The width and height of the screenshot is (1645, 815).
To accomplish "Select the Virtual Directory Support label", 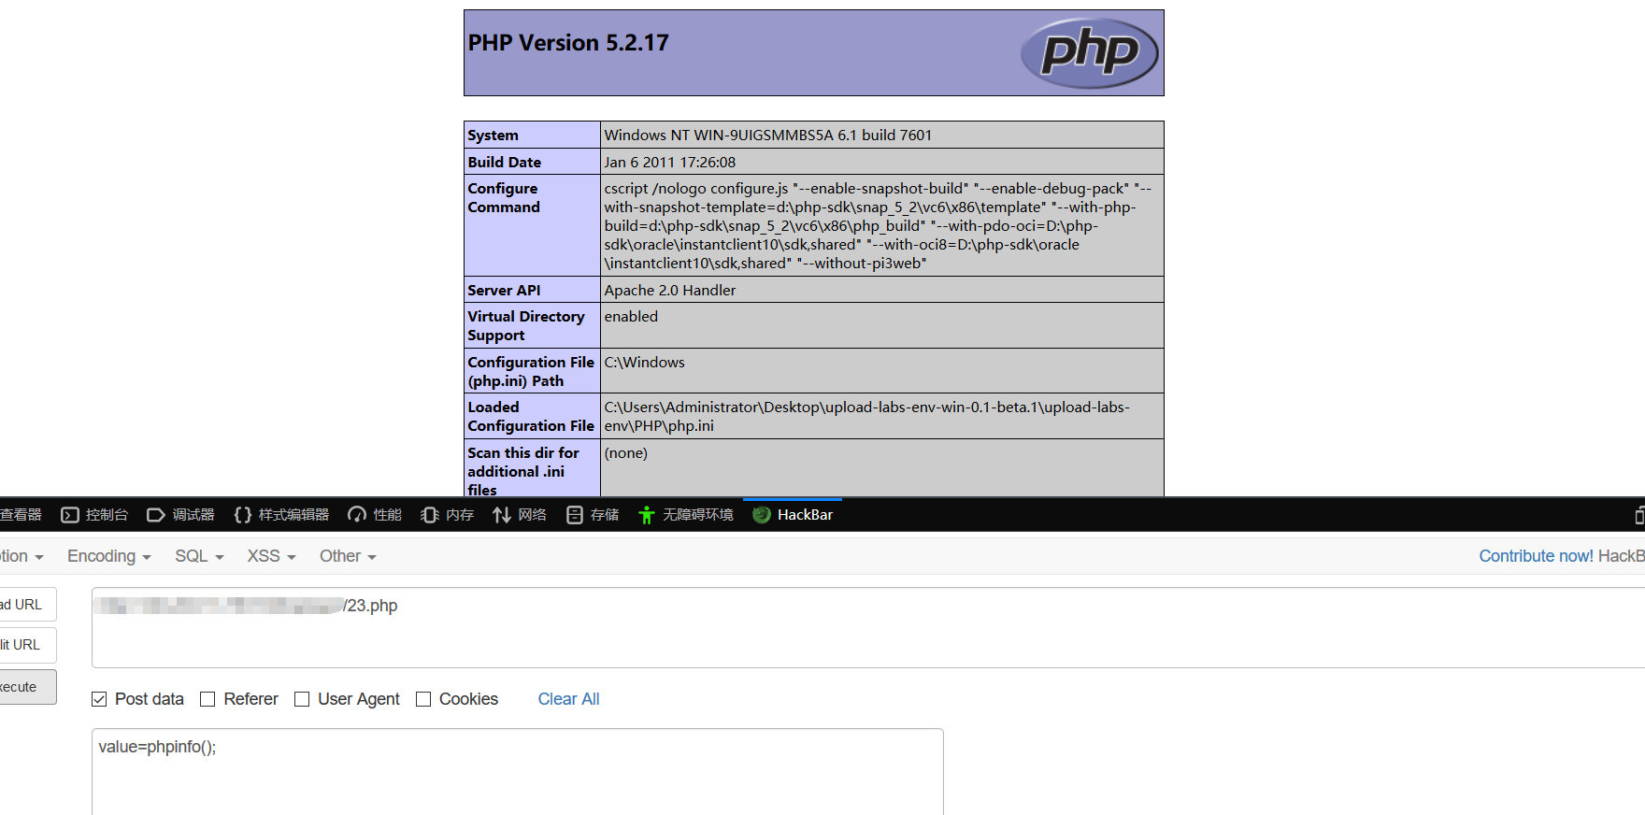I will (x=526, y=326).
